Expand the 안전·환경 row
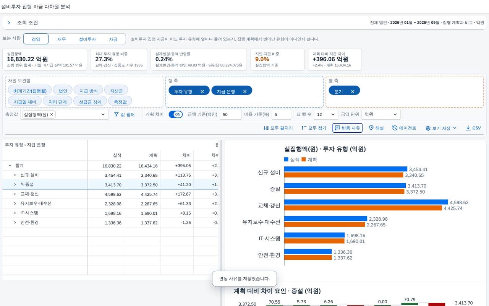Viewport: 489px width, 306px height. [x=15, y=223]
